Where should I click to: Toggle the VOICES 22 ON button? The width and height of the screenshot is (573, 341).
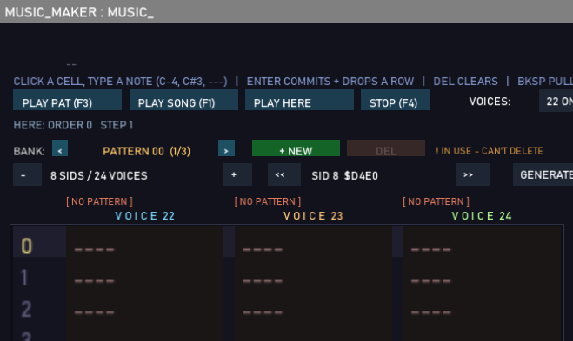pyautogui.click(x=556, y=101)
